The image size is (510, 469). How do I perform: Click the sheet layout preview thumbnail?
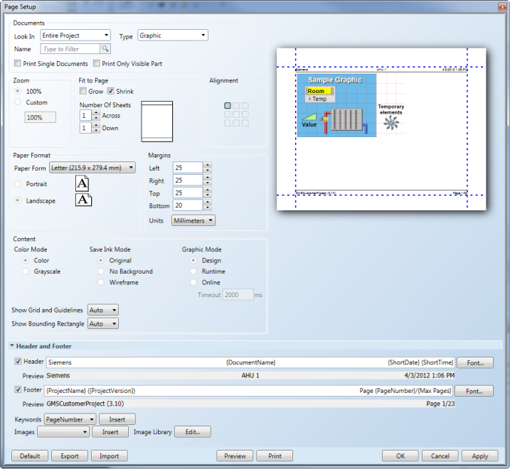(157, 122)
